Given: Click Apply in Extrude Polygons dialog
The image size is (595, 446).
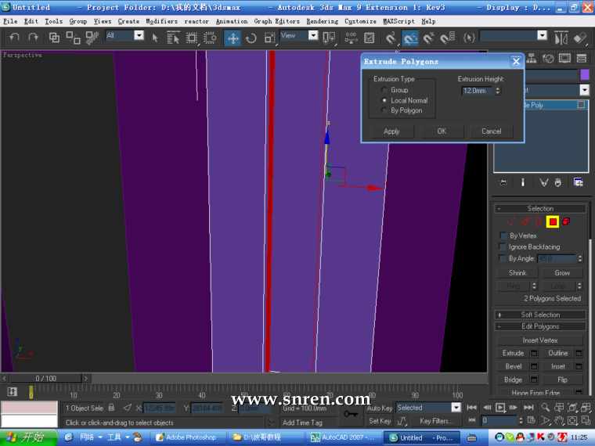Looking at the screenshot, I should pyautogui.click(x=391, y=131).
